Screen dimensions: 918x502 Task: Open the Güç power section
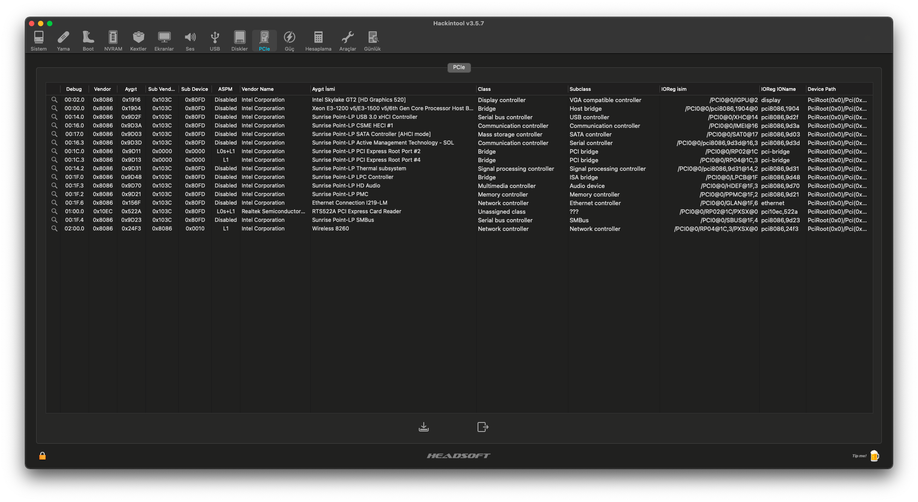(289, 41)
